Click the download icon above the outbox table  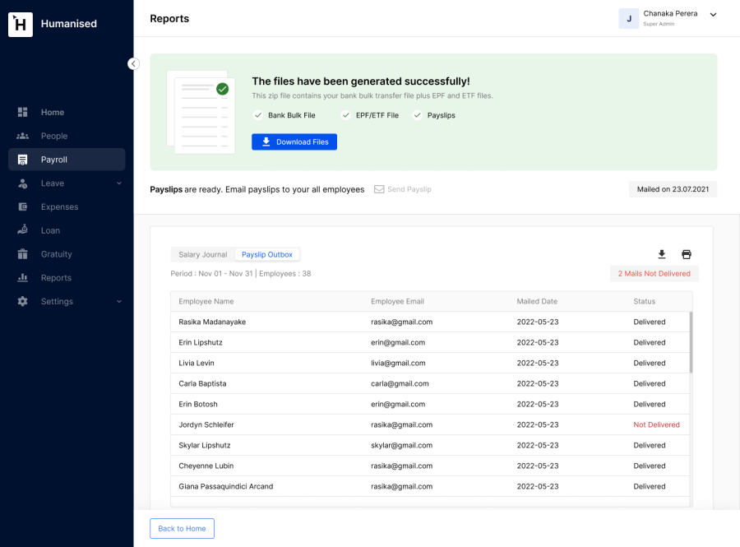(x=662, y=254)
